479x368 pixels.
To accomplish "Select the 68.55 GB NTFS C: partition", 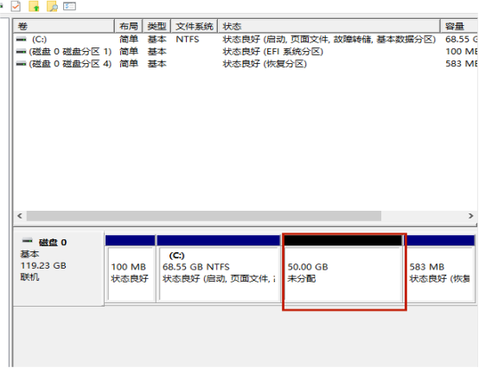I will [219, 269].
